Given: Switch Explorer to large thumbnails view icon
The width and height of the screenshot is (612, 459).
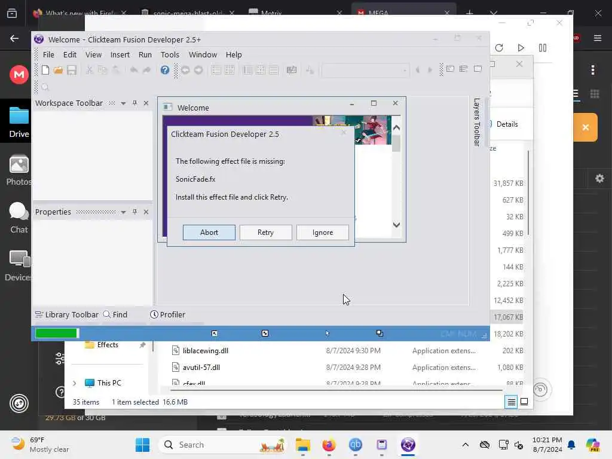Looking at the screenshot, I should tap(524, 402).
